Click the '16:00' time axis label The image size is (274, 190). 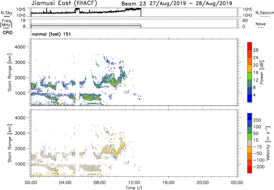click(x=168, y=183)
